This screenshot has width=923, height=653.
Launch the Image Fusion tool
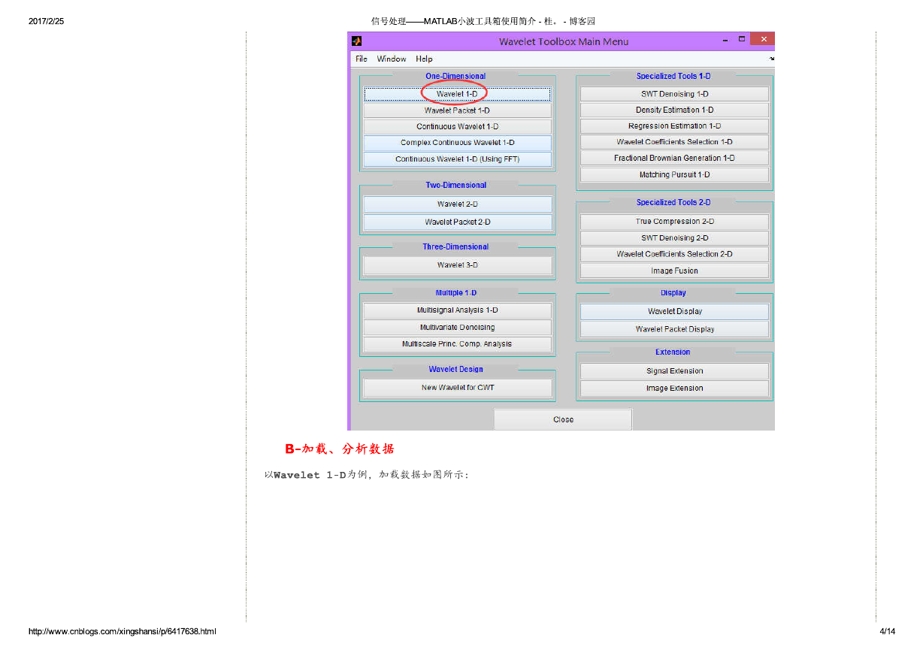(674, 271)
